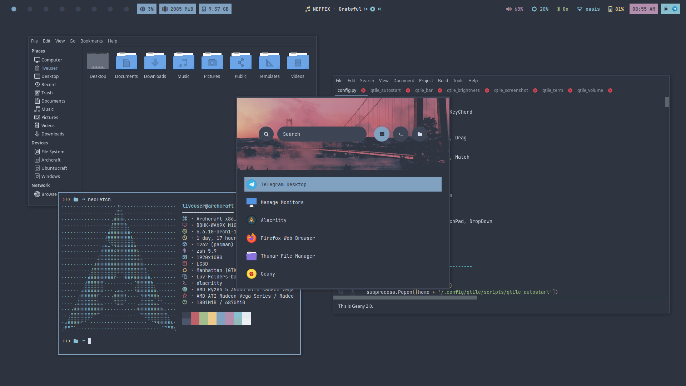Image resolution: width=686 pixels, height=386 pixels.
Task: Switch to the qtile_bar tab
Action: coord(424,90)
